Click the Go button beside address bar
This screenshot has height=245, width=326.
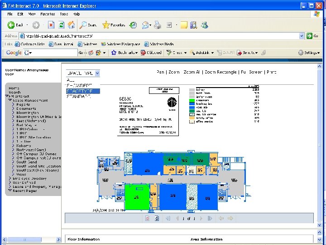[312, 36]
